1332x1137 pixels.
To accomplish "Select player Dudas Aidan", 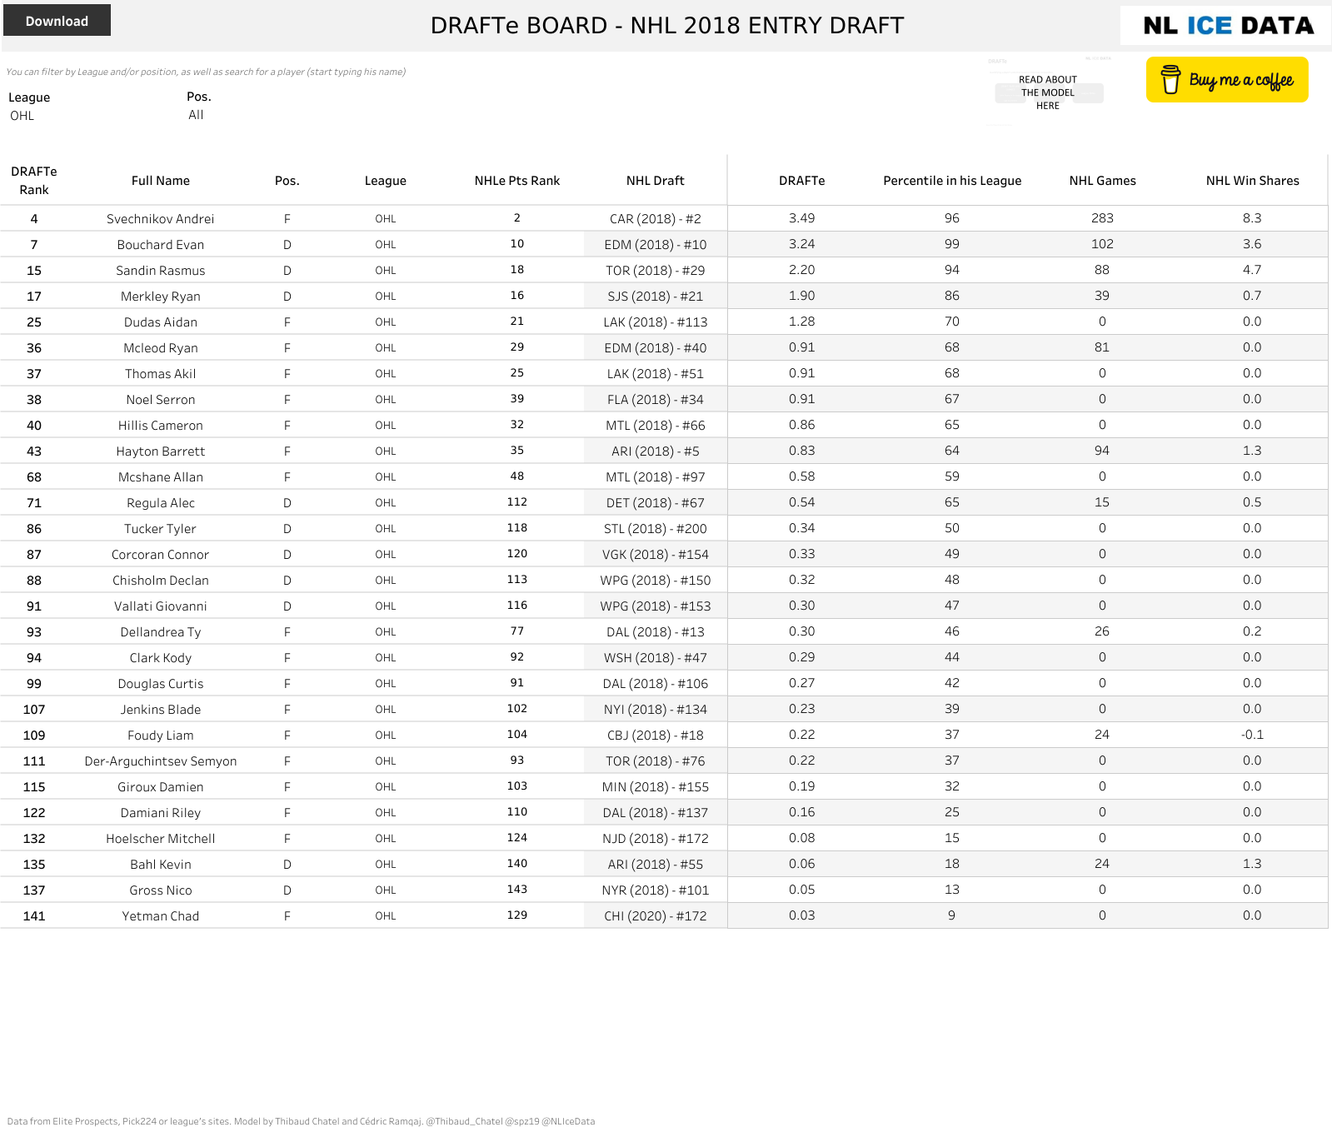I will [161, 322].
